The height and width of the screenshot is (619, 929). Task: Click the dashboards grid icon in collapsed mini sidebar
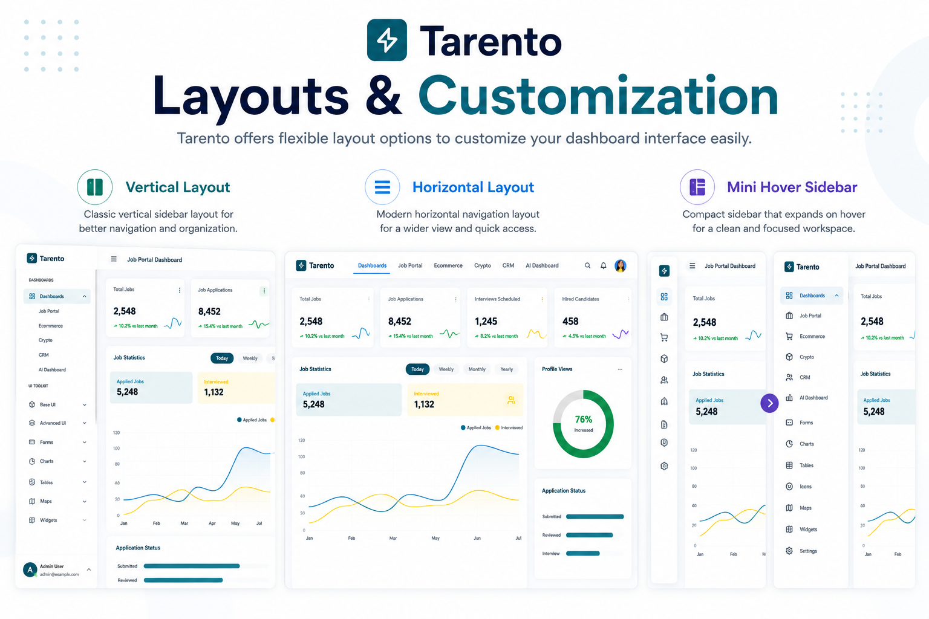click(664, 297)
